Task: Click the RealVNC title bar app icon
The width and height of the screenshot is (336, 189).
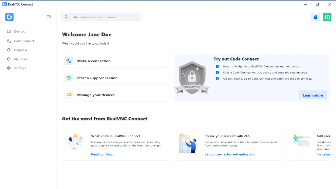Action: [4, 4]
